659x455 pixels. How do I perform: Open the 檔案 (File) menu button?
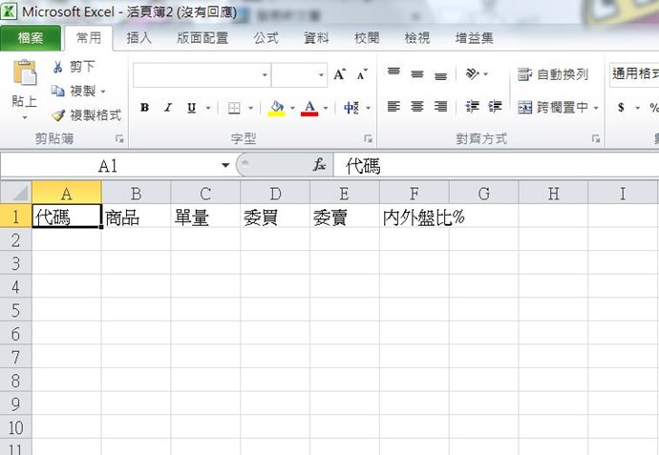coord(31,38)
